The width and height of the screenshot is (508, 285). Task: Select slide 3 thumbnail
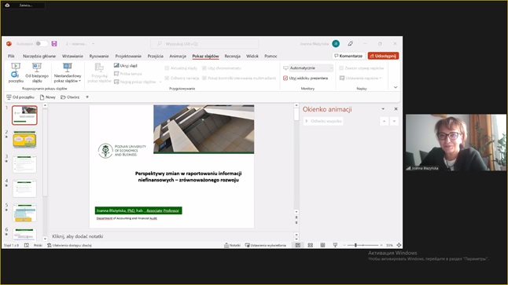pyautogui.click(x=24, y=164)
